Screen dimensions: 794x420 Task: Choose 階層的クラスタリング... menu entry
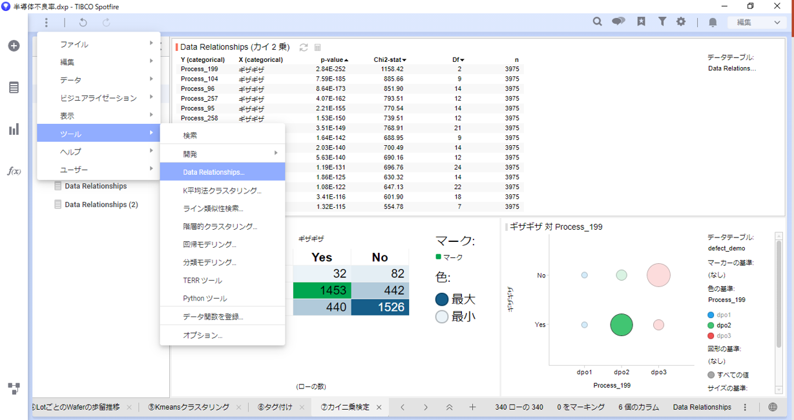(x=222, y=226)
